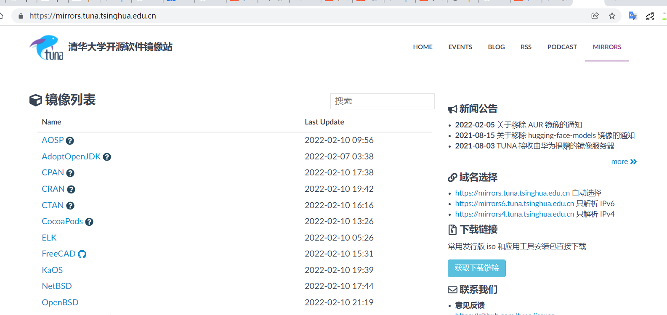Click the share page icon in address bar
667x315 pixels.
click(595, 16)
